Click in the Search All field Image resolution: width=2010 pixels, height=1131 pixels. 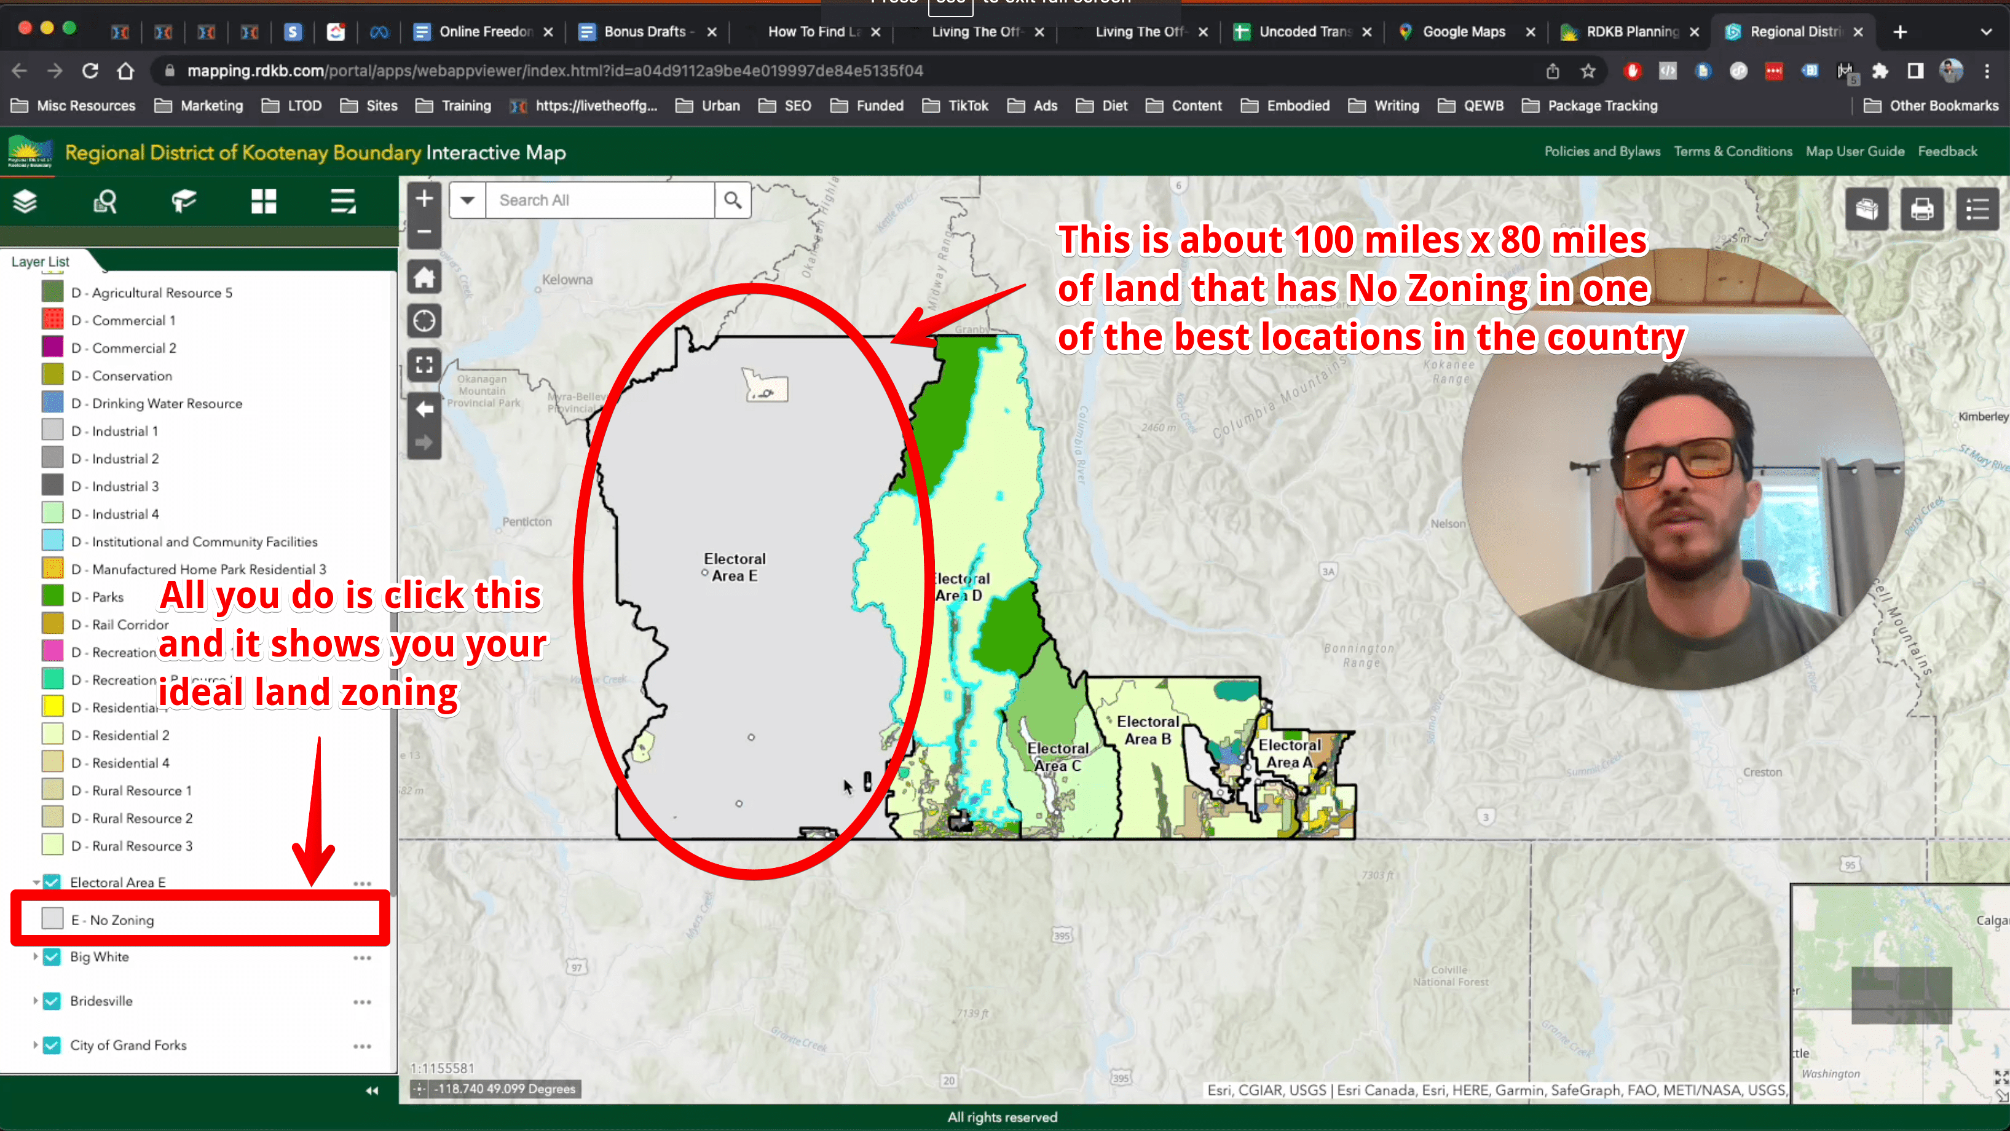click(599, 200)
